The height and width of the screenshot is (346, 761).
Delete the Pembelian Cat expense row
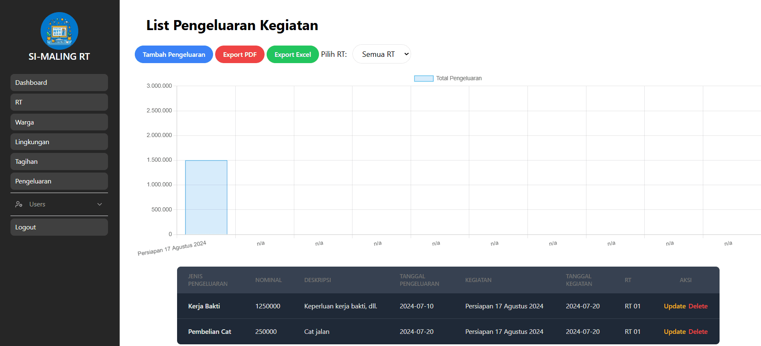point(698,332)
